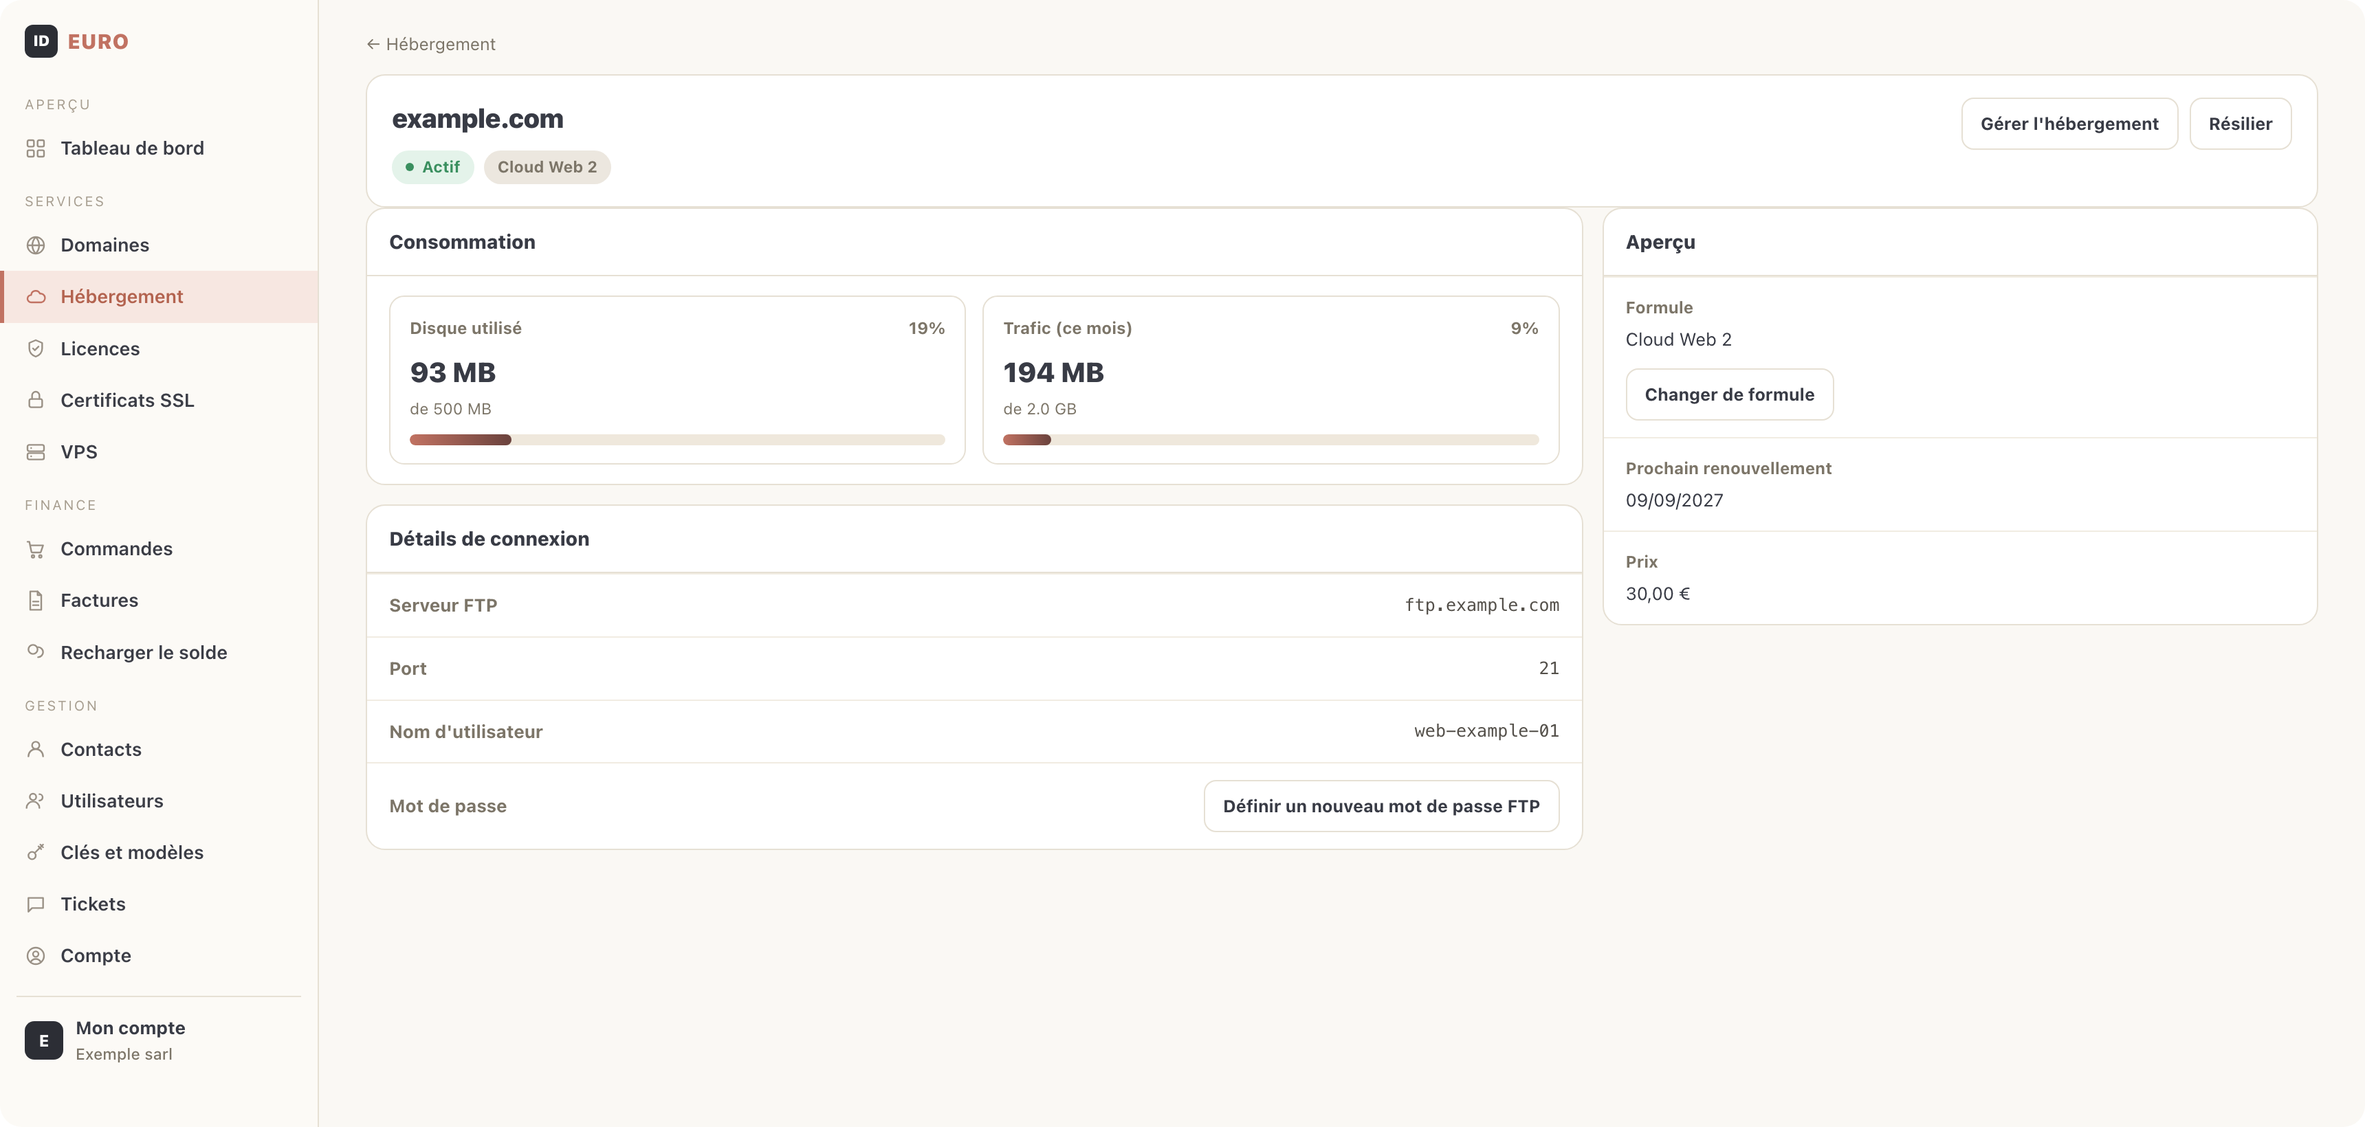Click Définir un nouveau mot de passe FTP
2365x1127 pixels.
(1380, 806)
